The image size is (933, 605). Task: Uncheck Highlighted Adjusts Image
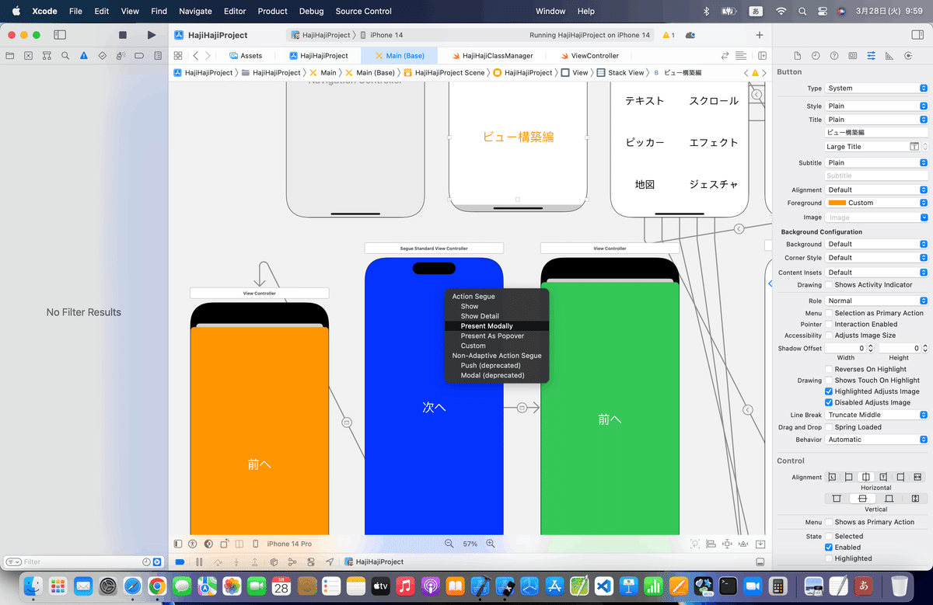(x=829, y=391)
